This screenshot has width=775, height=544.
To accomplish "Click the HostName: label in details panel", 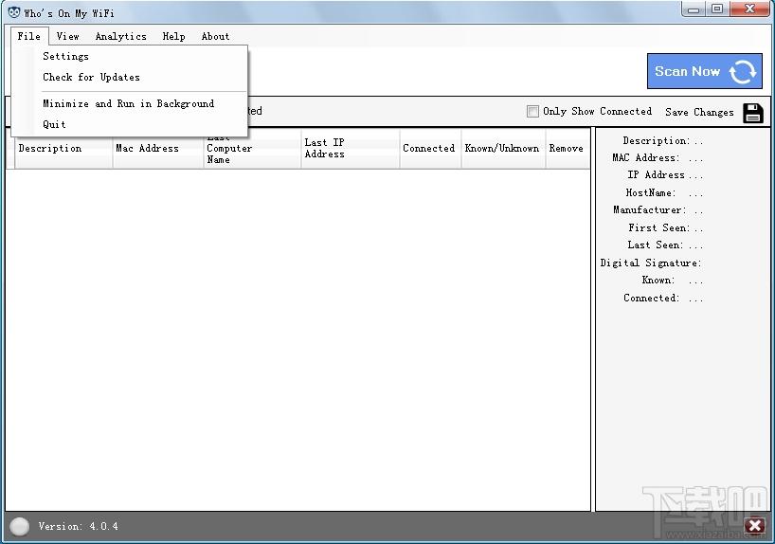I will pyautogui.click(x=651, y=193).
